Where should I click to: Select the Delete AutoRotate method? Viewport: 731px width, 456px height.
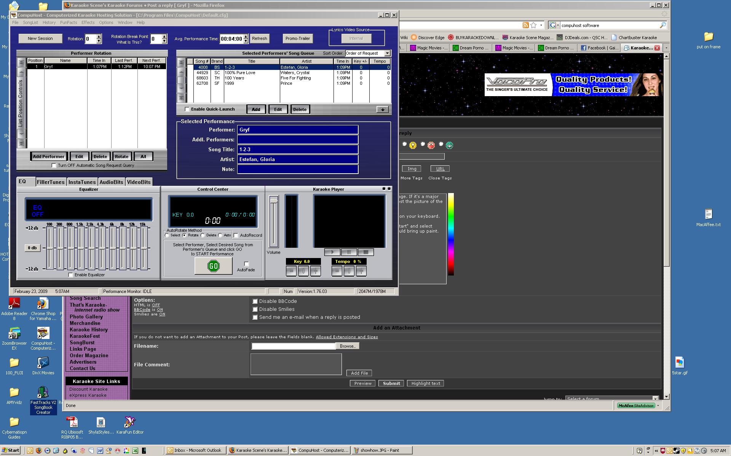pos(203,235)
